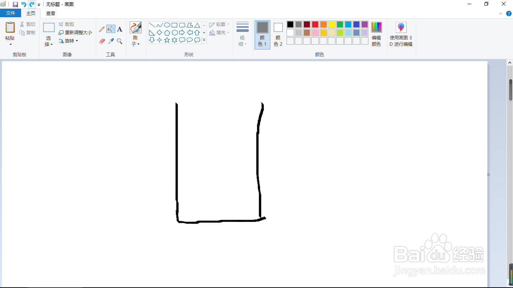Pick the black color swatch
Image resolution: width=513 pixels, height=288 pixels.
point(290,24)
